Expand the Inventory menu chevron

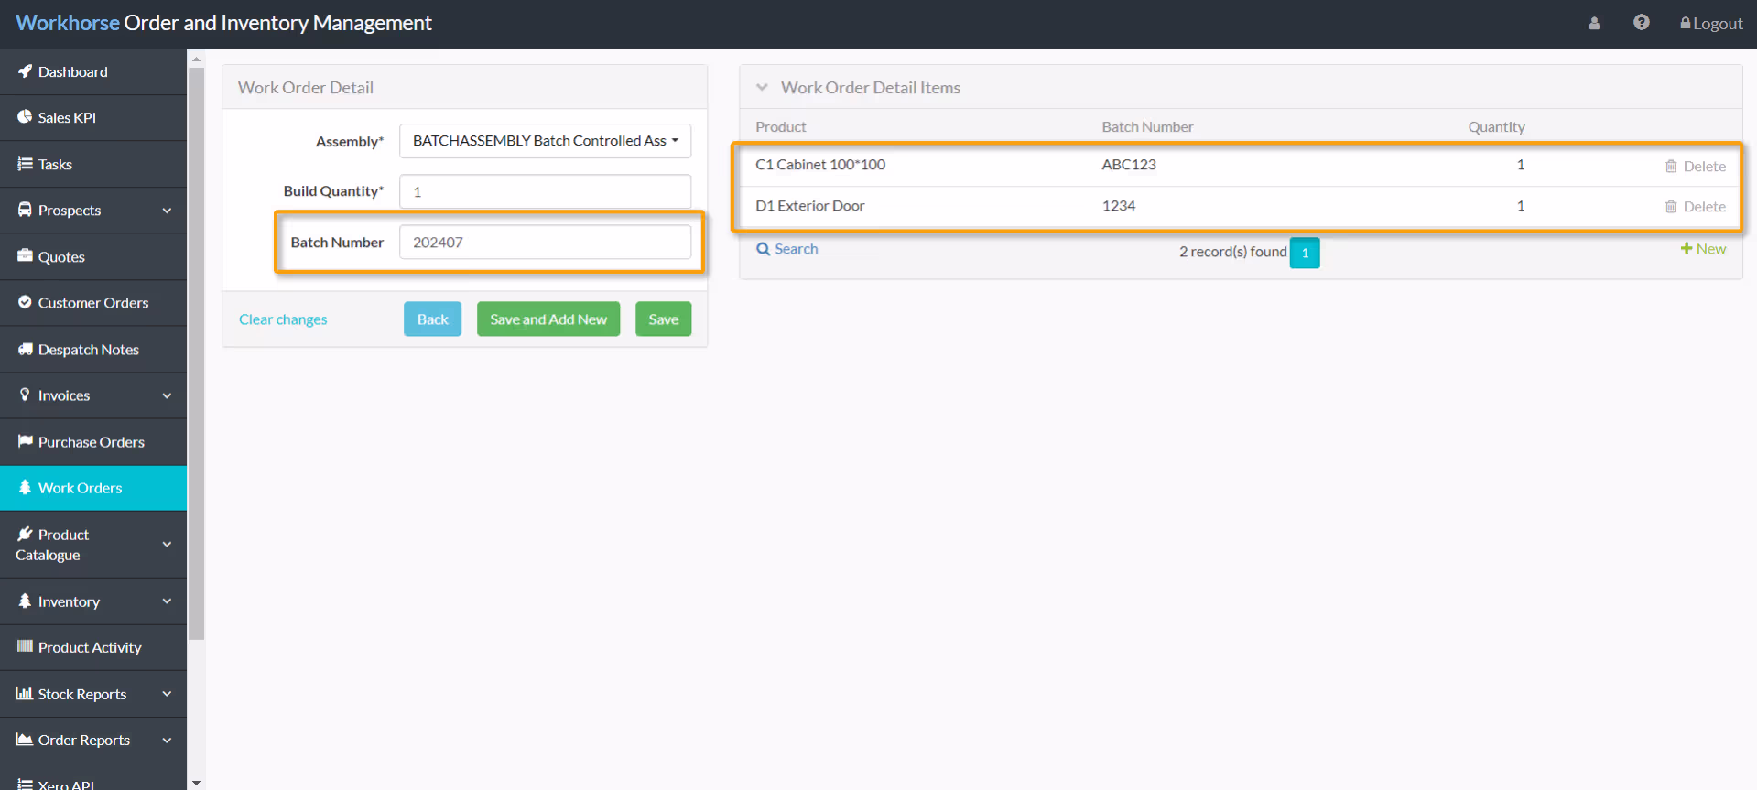[167, 601]
